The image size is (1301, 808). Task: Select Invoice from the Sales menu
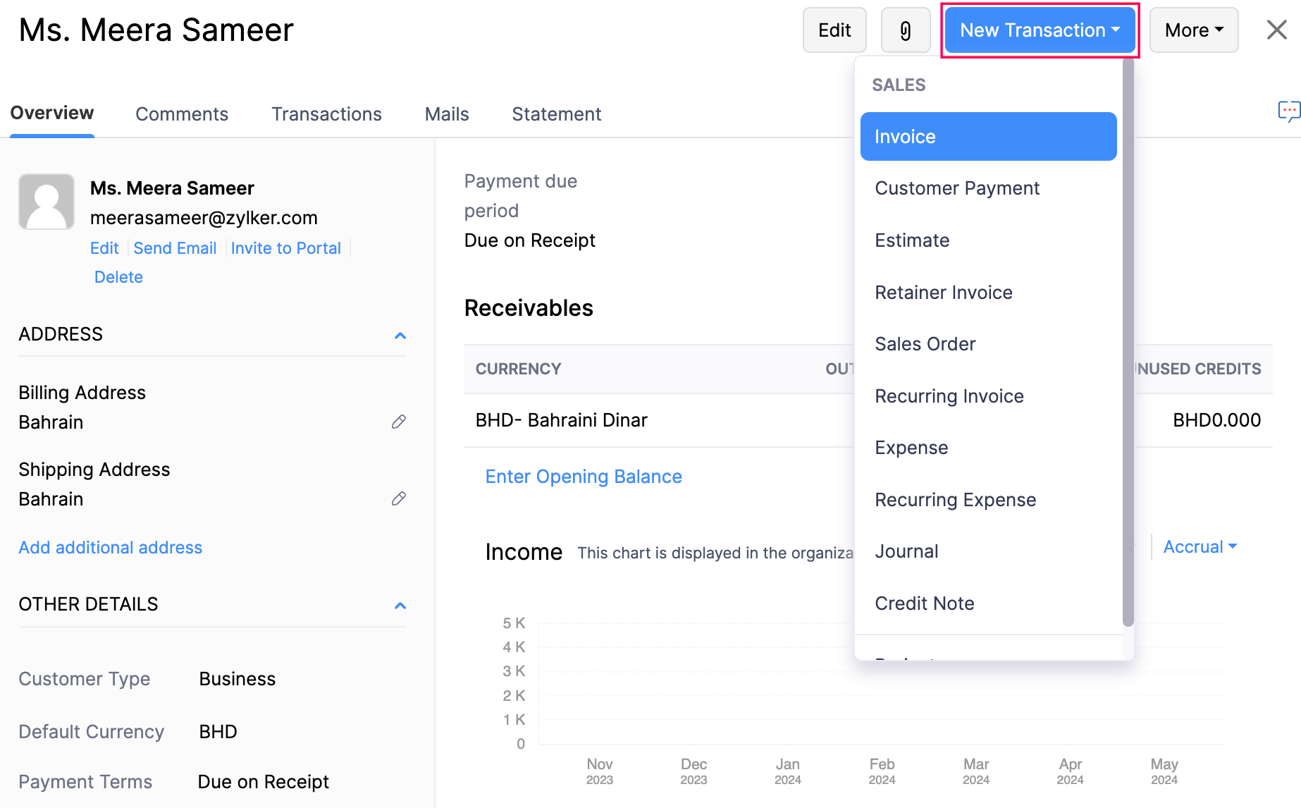(988, 137)
